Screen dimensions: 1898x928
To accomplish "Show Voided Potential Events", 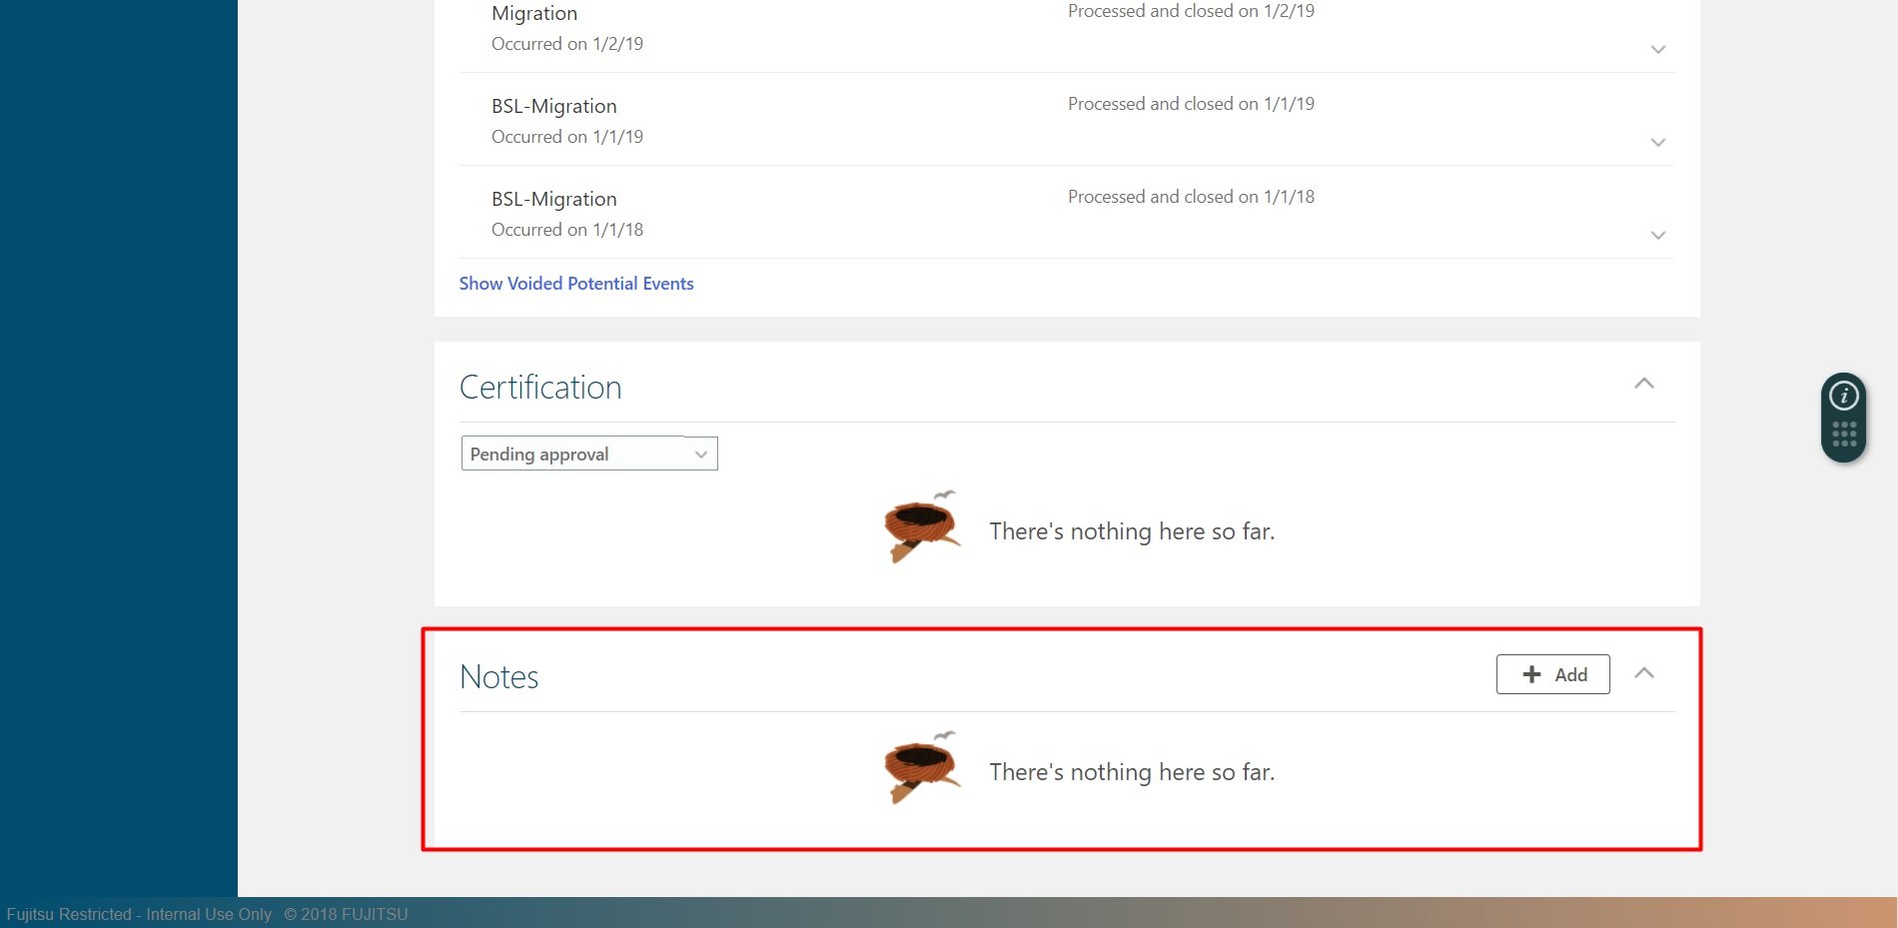I will [575, 283].
